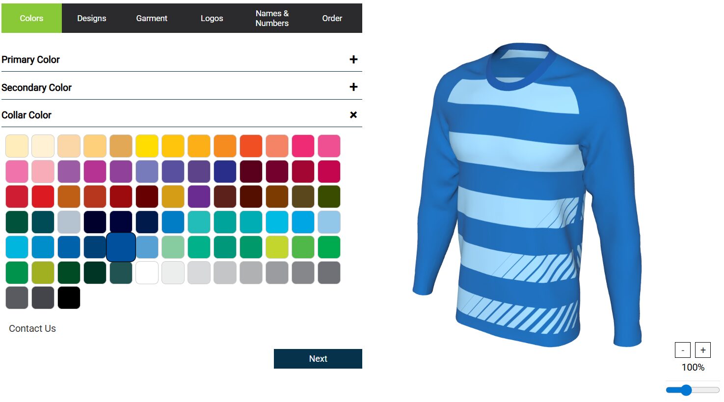Viewport: 724px width, 402px height.
Task: Click the Next button
Action: tap(318, 359)
